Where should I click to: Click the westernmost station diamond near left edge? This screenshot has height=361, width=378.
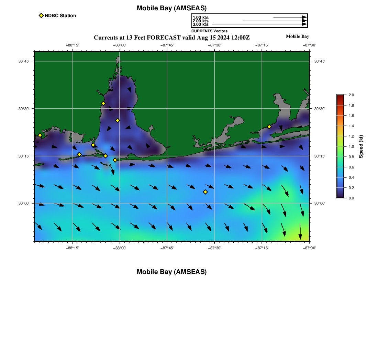click(x=40, y=135)
